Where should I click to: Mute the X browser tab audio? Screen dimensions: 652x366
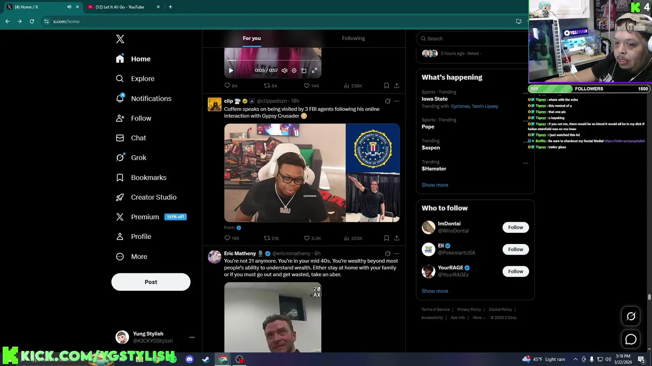[x=69, y=7]
